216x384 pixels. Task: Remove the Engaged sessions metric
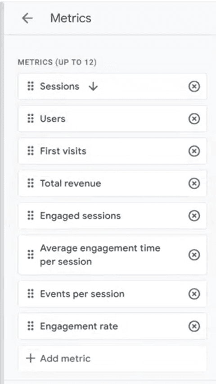(194, 216)
